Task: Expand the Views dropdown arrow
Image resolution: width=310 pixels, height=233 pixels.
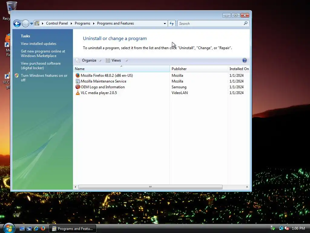Action: [x=126, y=60]
